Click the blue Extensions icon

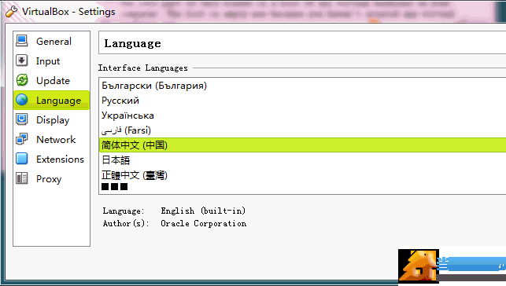tap(22, 159)
